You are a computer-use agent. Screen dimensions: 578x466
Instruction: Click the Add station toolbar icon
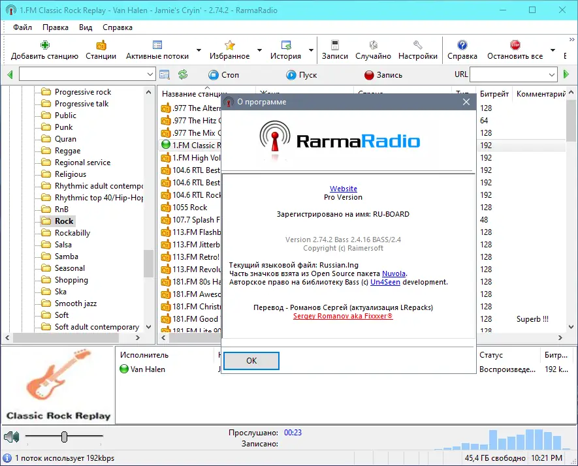click(x=44, y=45)
